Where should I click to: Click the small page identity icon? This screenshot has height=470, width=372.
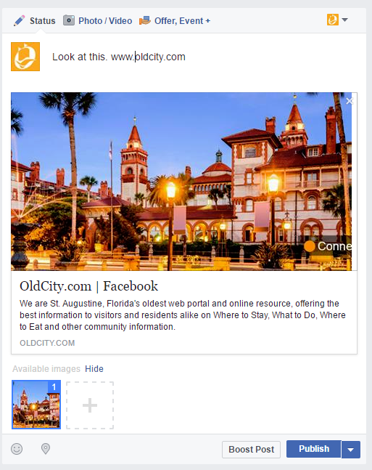click(333, 20)
